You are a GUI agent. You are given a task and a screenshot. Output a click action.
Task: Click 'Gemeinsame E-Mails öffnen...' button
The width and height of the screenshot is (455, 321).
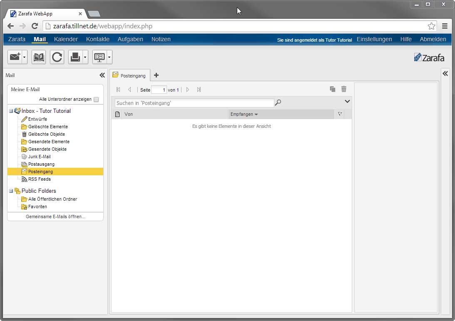(55, 216)
